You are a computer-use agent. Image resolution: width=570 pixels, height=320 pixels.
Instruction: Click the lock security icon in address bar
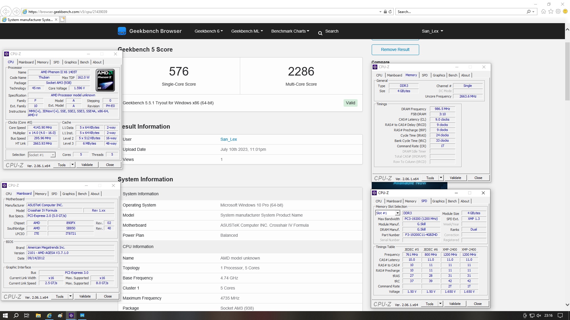click(x=385, y=12)
